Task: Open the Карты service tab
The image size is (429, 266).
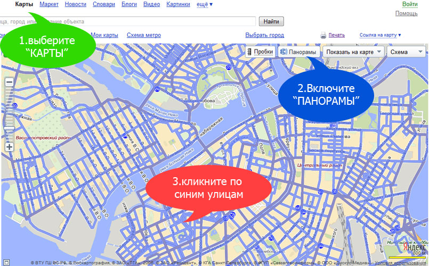Action: [24, 4]
